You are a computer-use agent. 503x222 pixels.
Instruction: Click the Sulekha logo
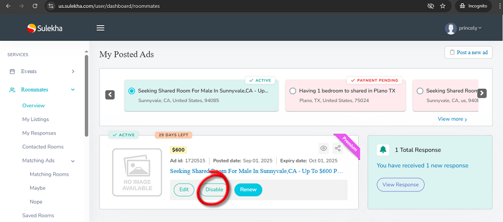click(45, 28)
